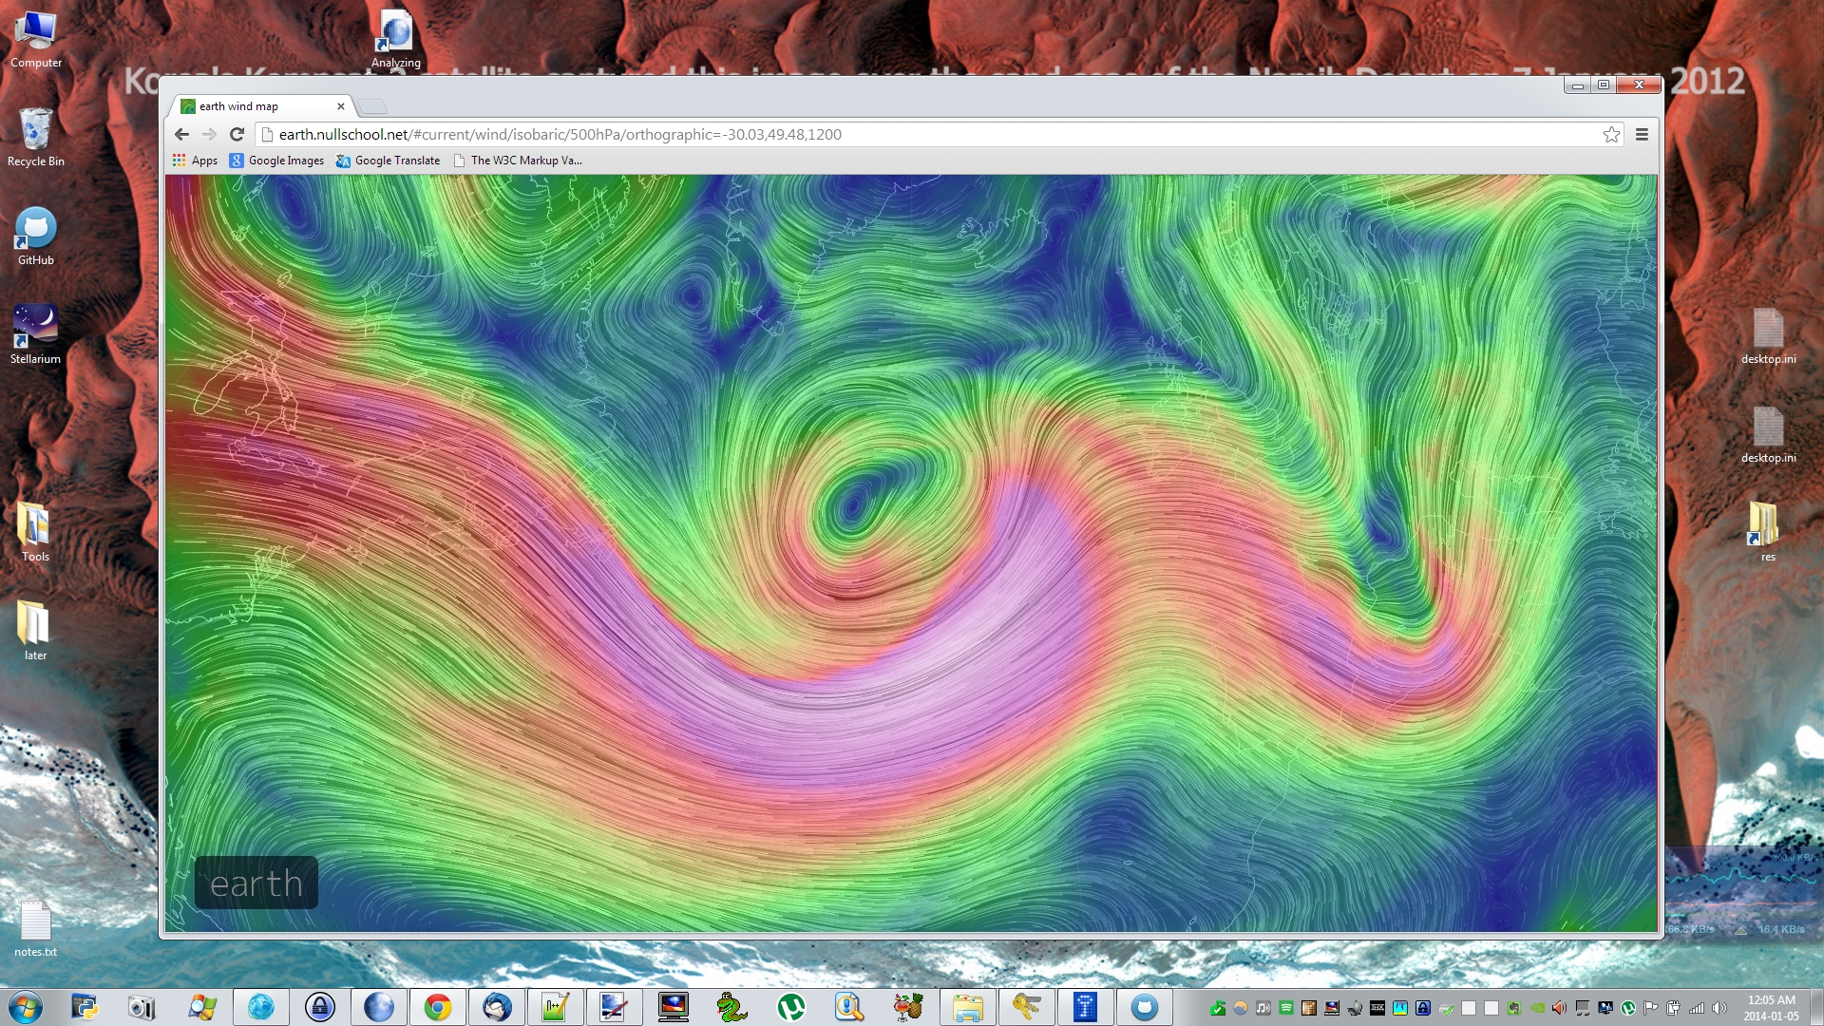Viewport: 1824px width, 1026px height.
Task: Click the Show Desktop strip beside the clock
Action: (x=1816, y=1007)
